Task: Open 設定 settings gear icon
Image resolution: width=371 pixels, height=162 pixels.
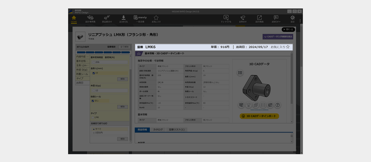Action: (292, 19)
